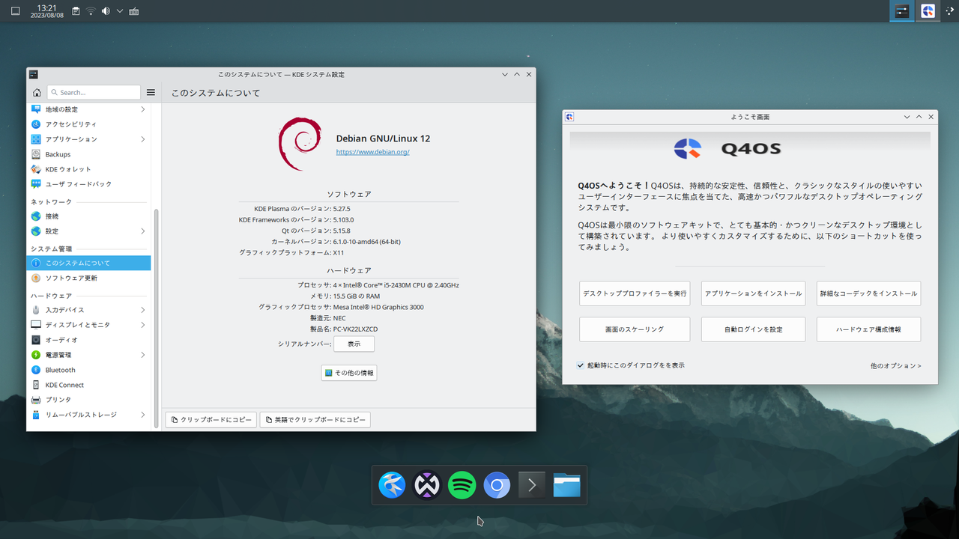The image size is (959, 539).
Task: Uncheck 起動時にこのダイアログを表示
Action: point(580,365)
